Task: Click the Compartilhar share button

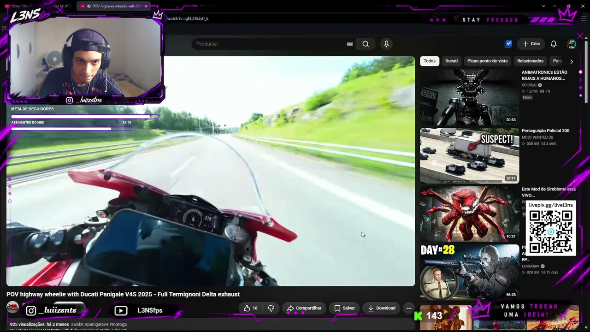Action: 304,308
